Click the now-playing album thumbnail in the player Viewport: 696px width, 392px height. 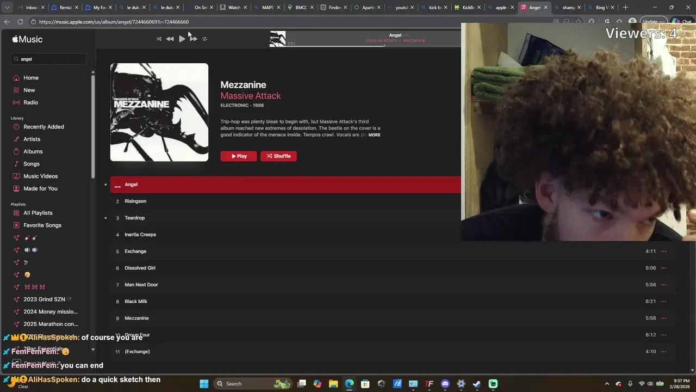pos(277,39)
